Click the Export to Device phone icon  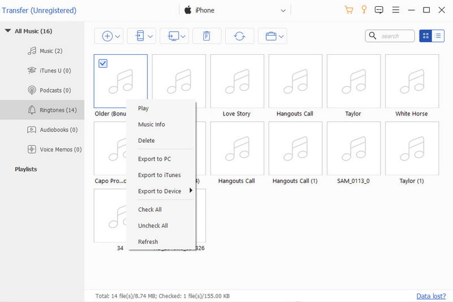140,36
